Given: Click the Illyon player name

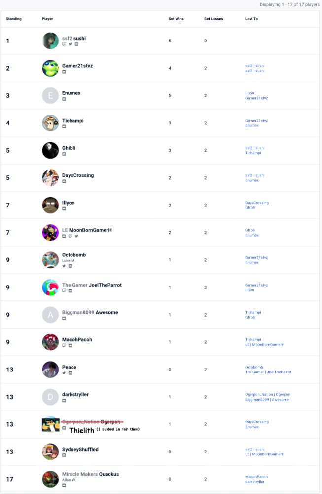Looking at the screenshot, I should (69, 203).
